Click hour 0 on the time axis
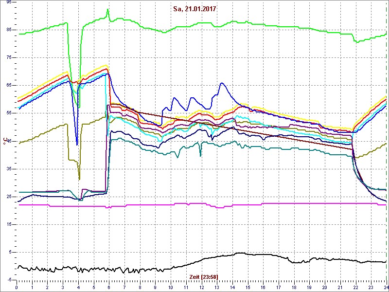The width and height of the screenshot is (389, 292). (x=17, y=287)
